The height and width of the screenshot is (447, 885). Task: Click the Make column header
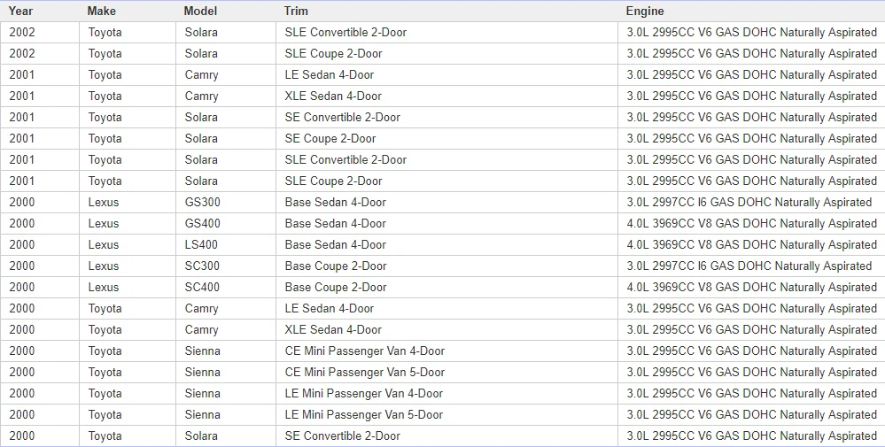(127, 11)
